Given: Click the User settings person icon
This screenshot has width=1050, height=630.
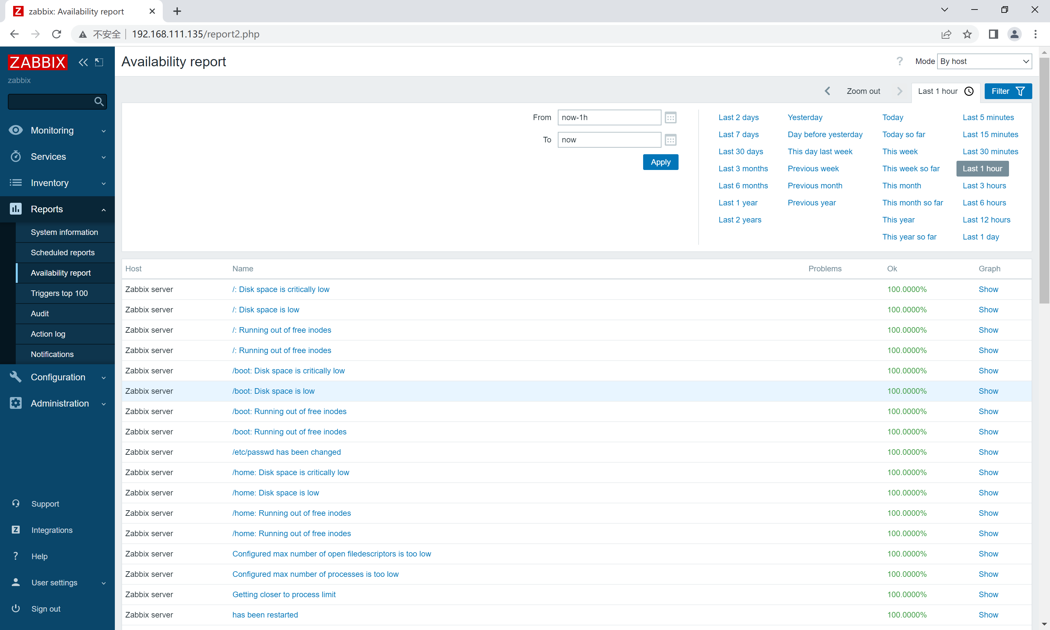Looking at the screenshot, I should tap(16, 582).
